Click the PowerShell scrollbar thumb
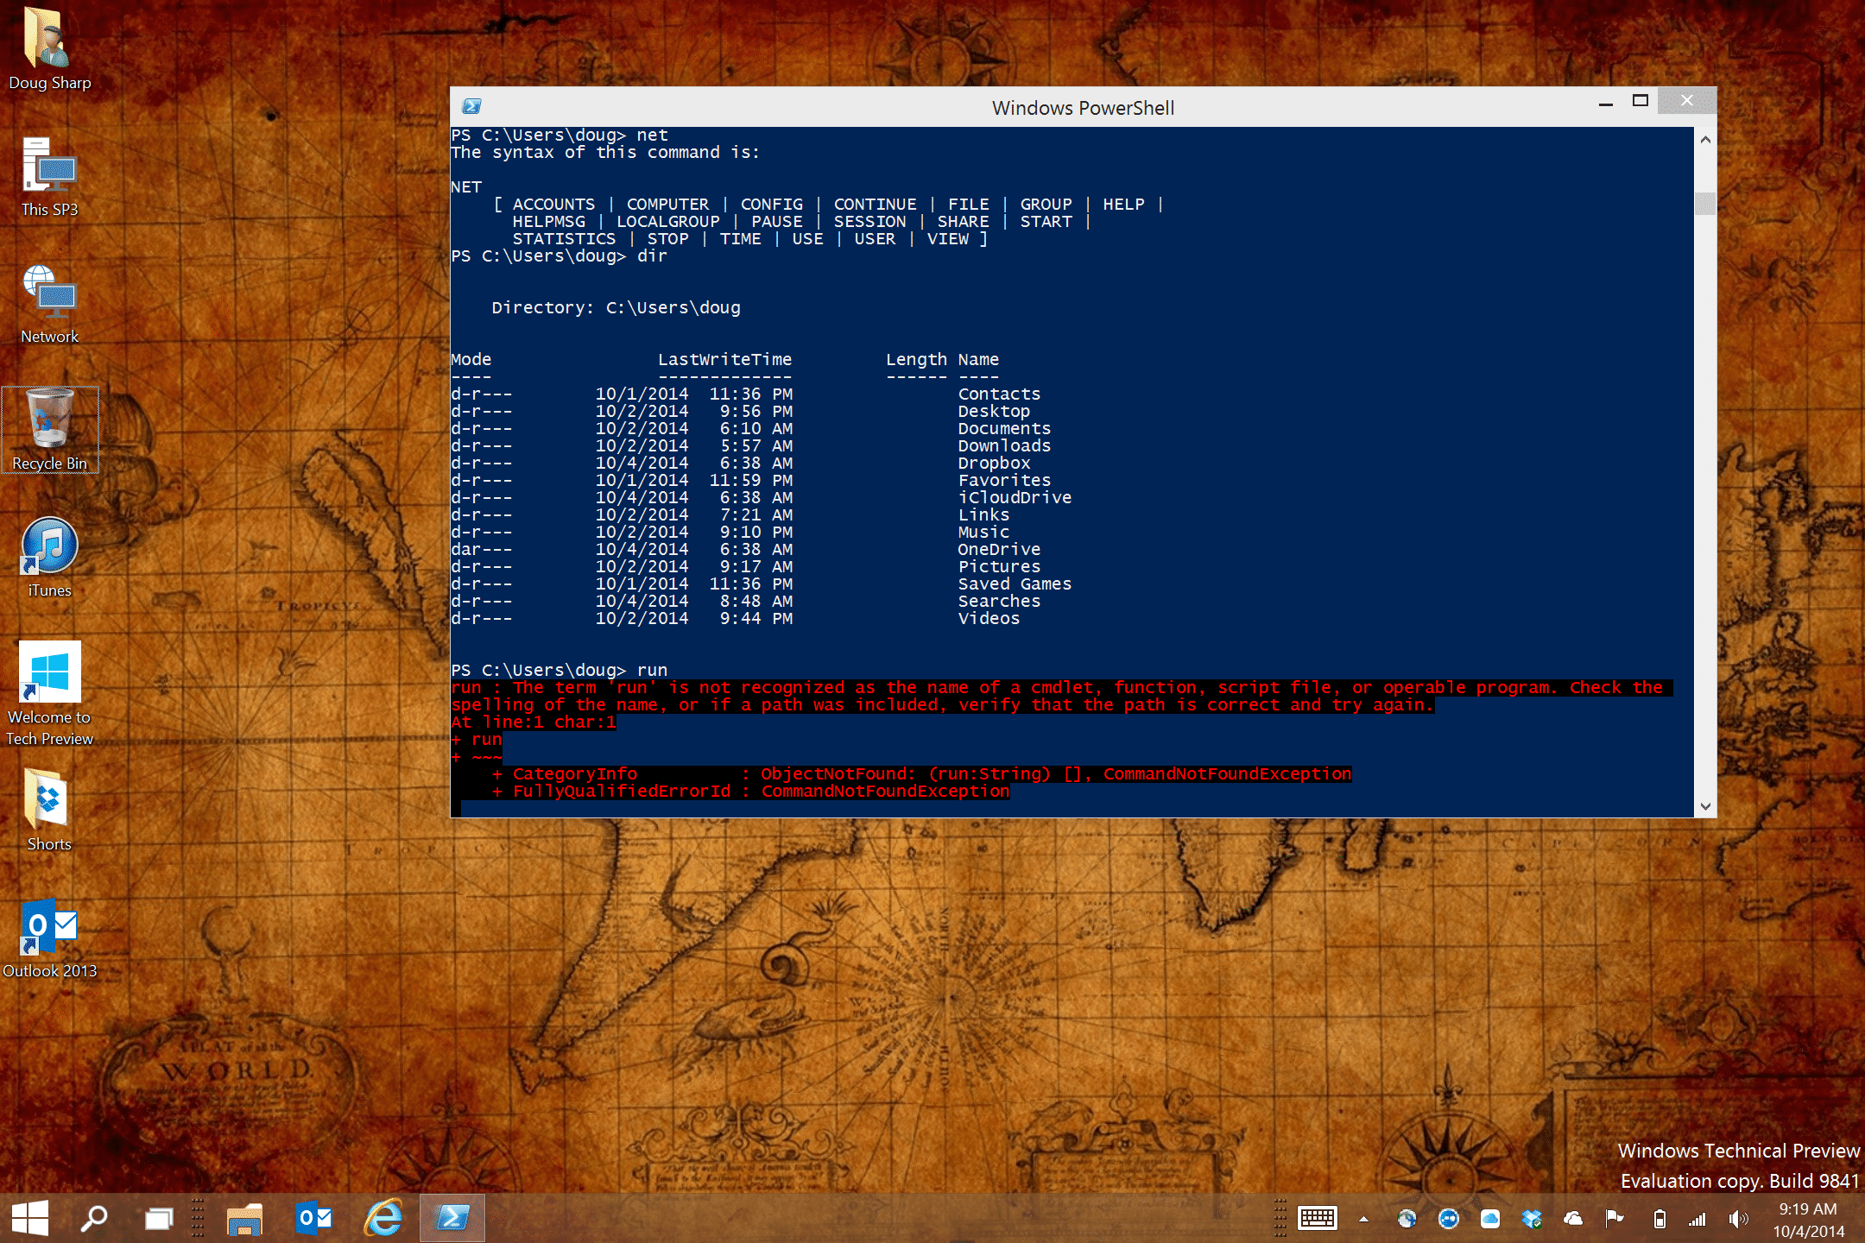 (1704, 203)
